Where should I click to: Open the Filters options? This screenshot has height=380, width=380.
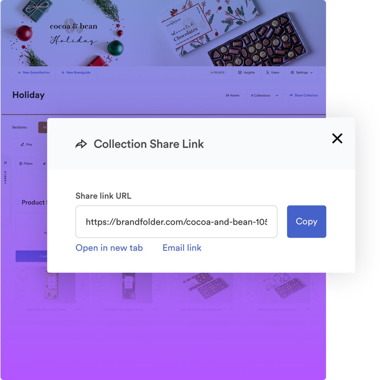pyautogui.click(x=26, y=163)
